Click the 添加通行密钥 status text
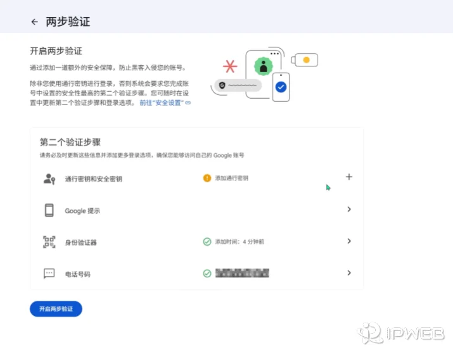This screenshot has height=352, width=453. coord(232,178)
